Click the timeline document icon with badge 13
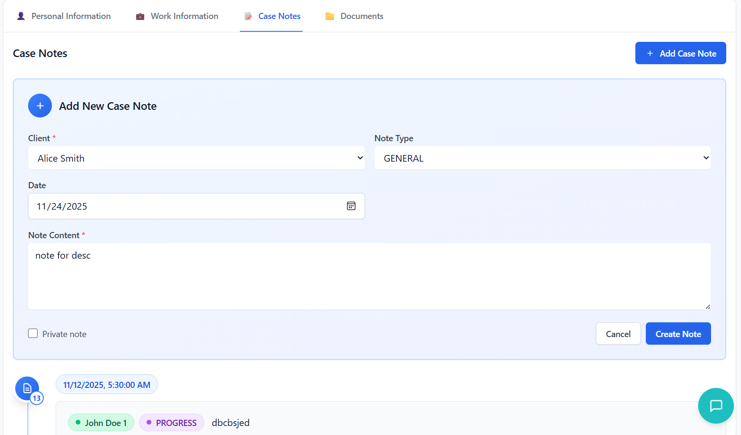The width and height of the screenshot is (741, 435). click(27, 388)
